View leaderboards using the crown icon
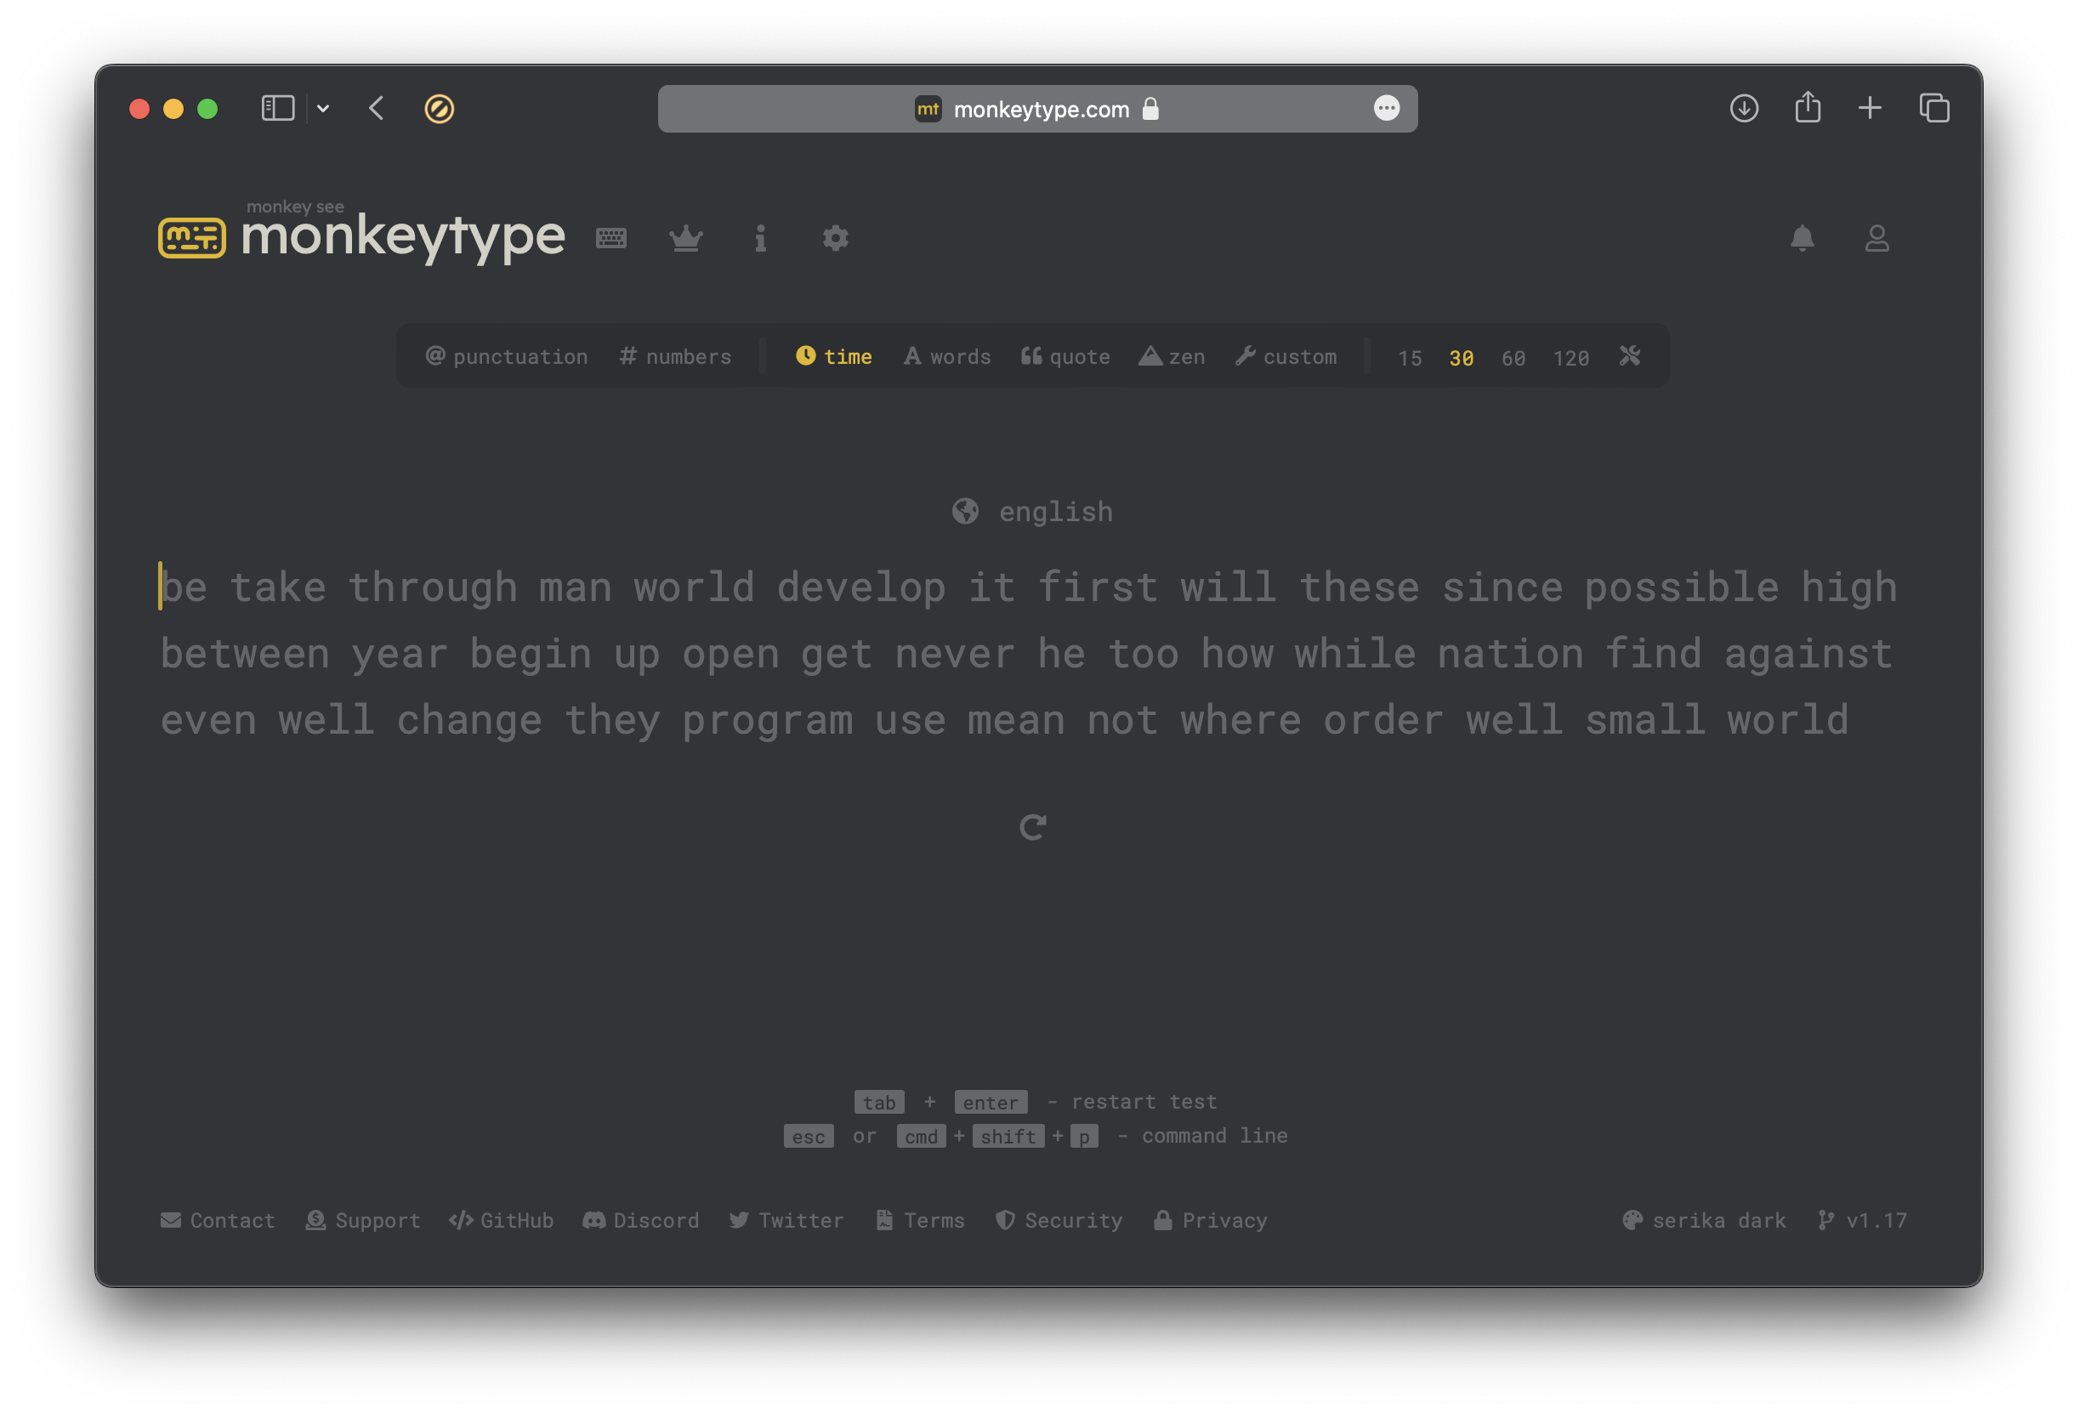The height and width of the screenshot is (1413, 2078). (x=686, y=238)
